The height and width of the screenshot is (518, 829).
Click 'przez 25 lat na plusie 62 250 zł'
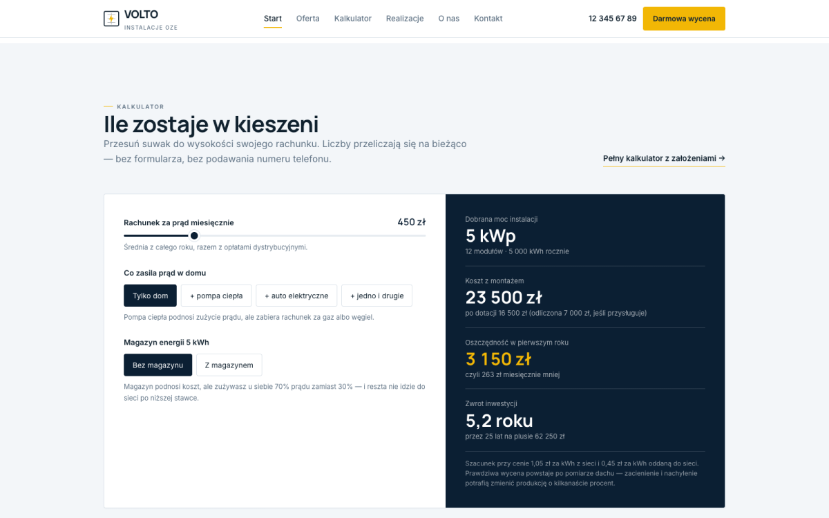coord(515,437)
